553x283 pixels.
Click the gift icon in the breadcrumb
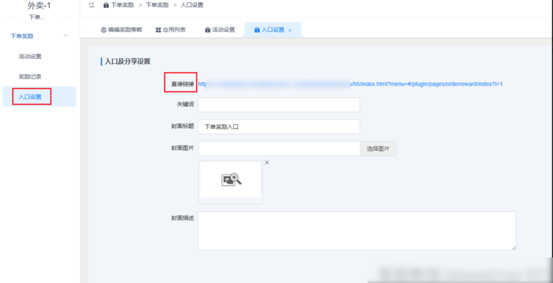(x=105, y=5)
